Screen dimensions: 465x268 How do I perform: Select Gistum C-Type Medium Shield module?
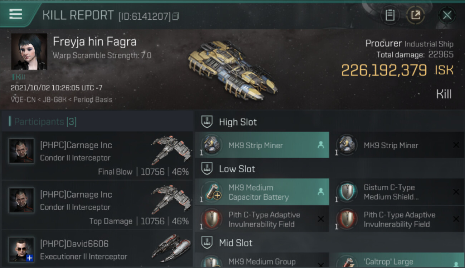pos(397,192)
